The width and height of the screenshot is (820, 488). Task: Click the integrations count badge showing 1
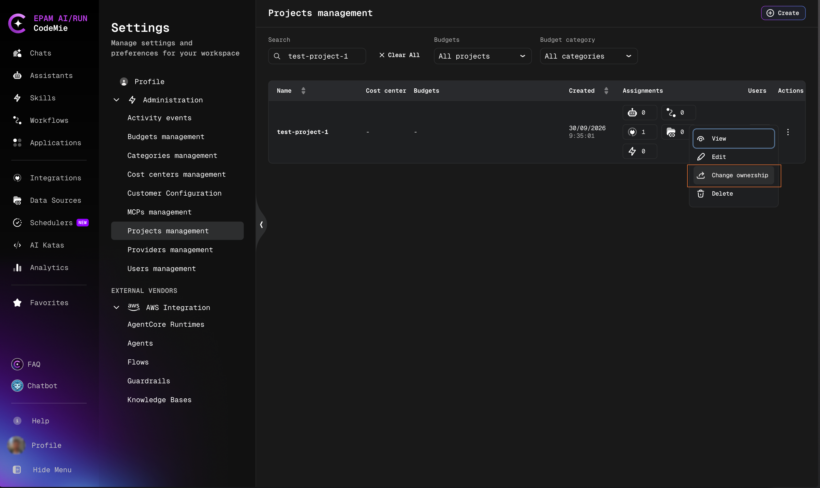639,132
